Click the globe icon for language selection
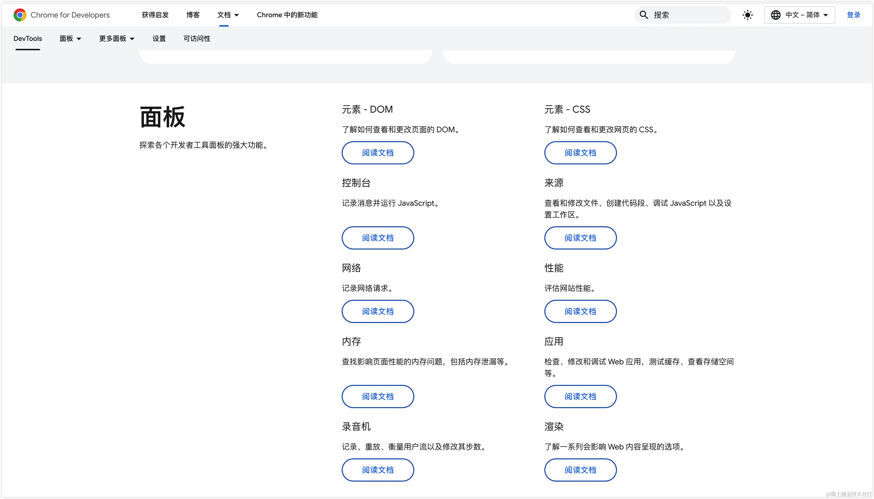This screenshot has width=874, height=499. click(776, 15)
